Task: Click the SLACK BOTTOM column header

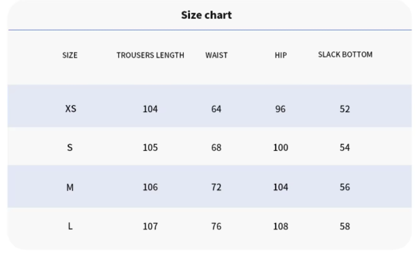Action: pyautogui.click(x=345, y=54)
